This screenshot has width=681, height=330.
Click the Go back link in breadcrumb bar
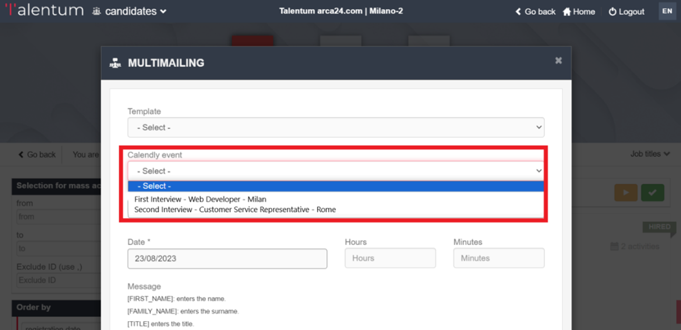[37, 155]
